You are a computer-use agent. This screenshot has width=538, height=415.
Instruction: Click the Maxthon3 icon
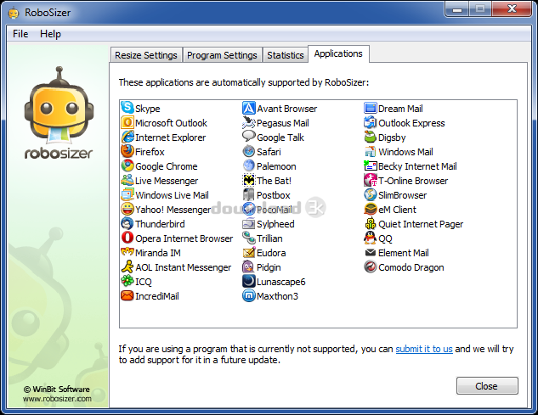point(249,295)
